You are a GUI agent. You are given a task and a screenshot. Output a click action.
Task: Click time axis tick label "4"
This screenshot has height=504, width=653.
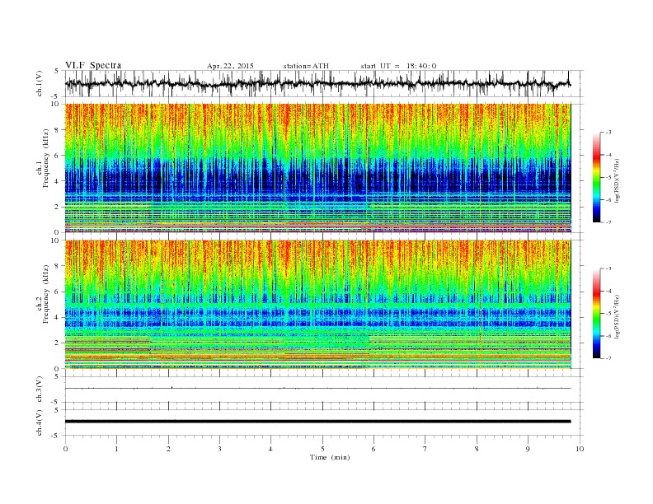point(271,449)
